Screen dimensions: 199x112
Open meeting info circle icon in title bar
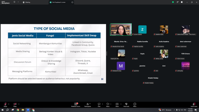[15, 2]
